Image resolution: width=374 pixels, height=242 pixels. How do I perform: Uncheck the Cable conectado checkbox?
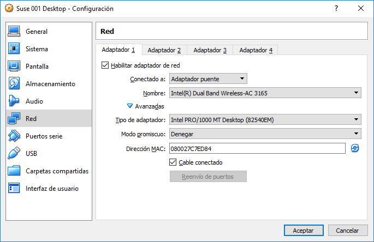(x=173, y=162)
